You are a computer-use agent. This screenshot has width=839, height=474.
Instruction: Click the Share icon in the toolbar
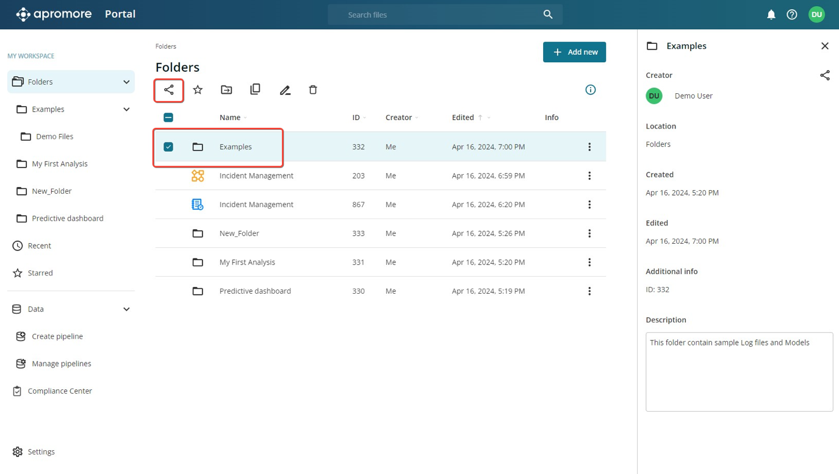(x=169, y=90)
